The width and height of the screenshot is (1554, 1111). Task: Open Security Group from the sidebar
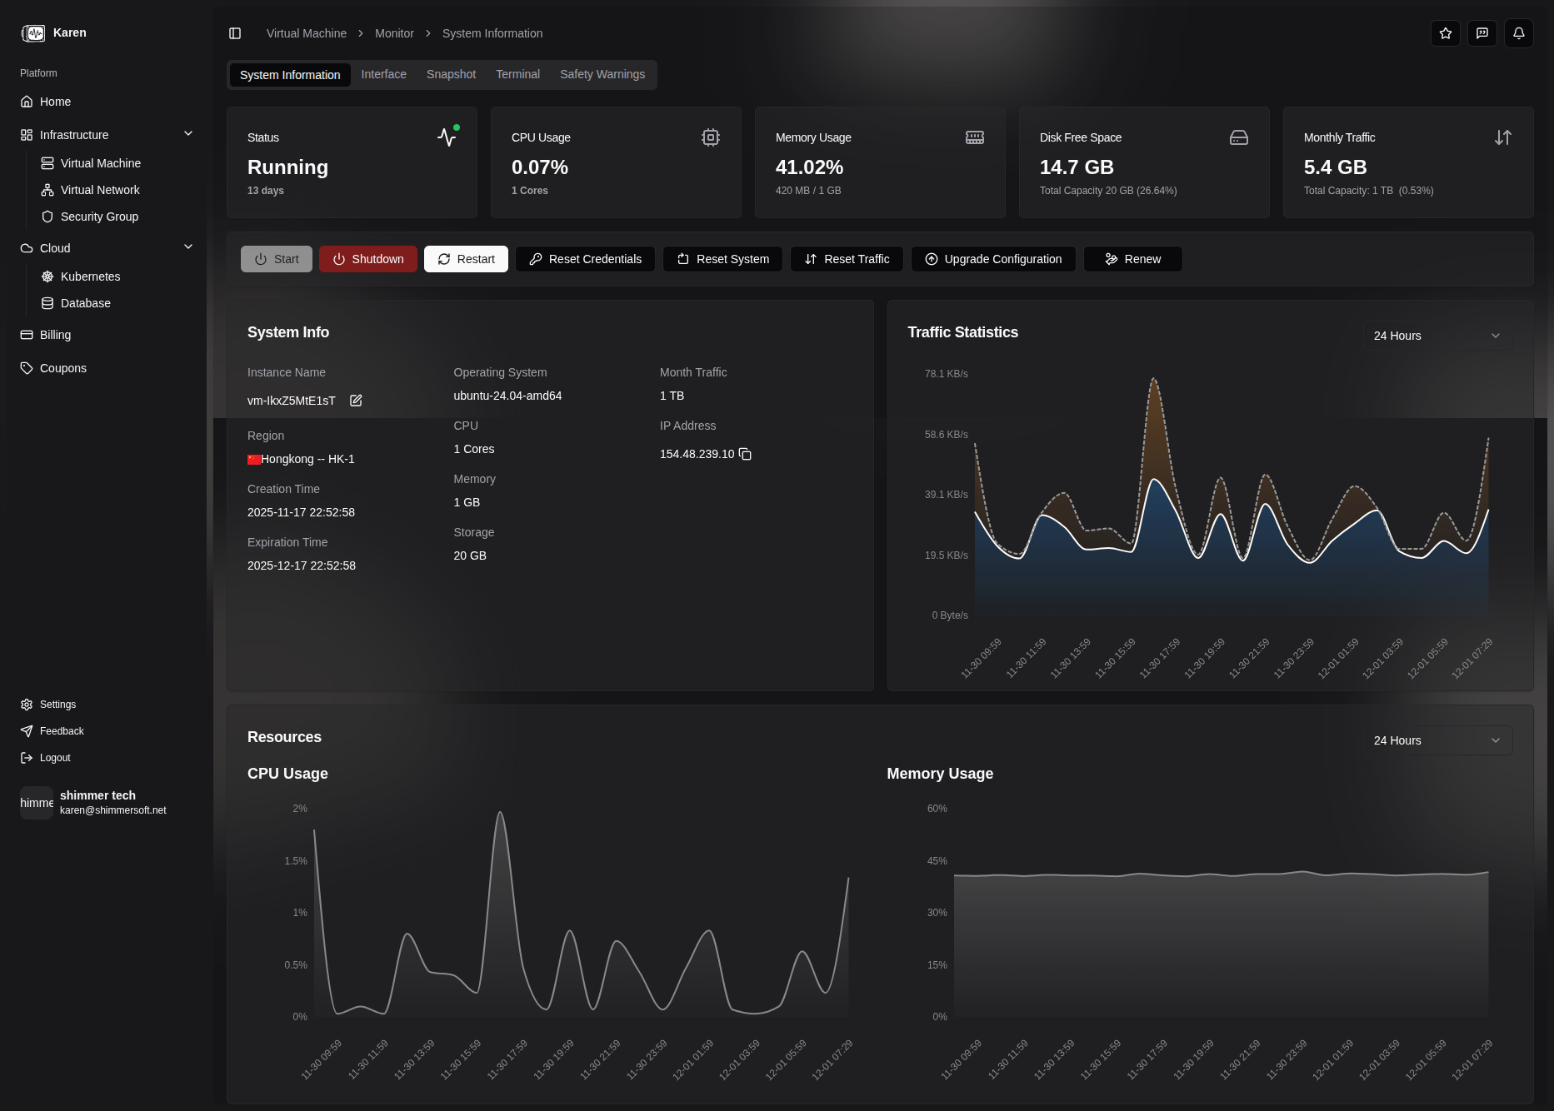(99, 217)
